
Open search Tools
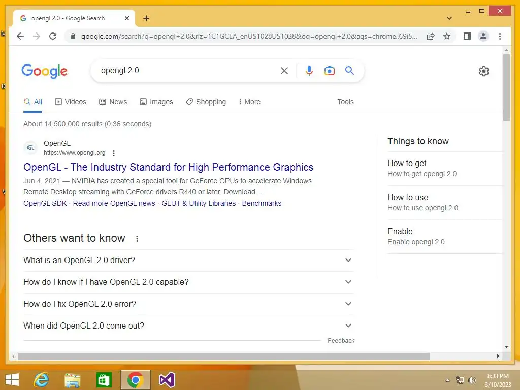[345, 102]
